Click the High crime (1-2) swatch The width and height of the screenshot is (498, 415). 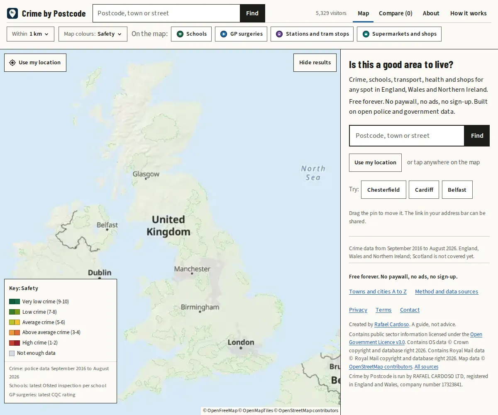[x=15, y=343]
